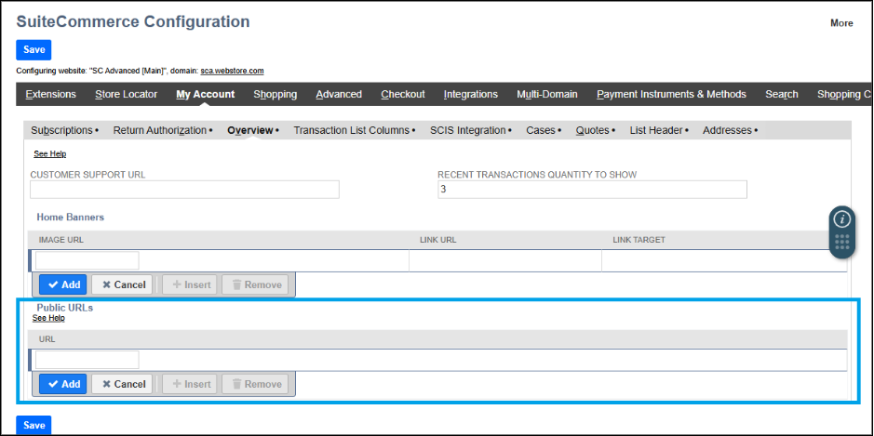Viewport: 874px width, 436px height.
Task: Click the dotted grid icon below info
Action: tap(841, 243)
